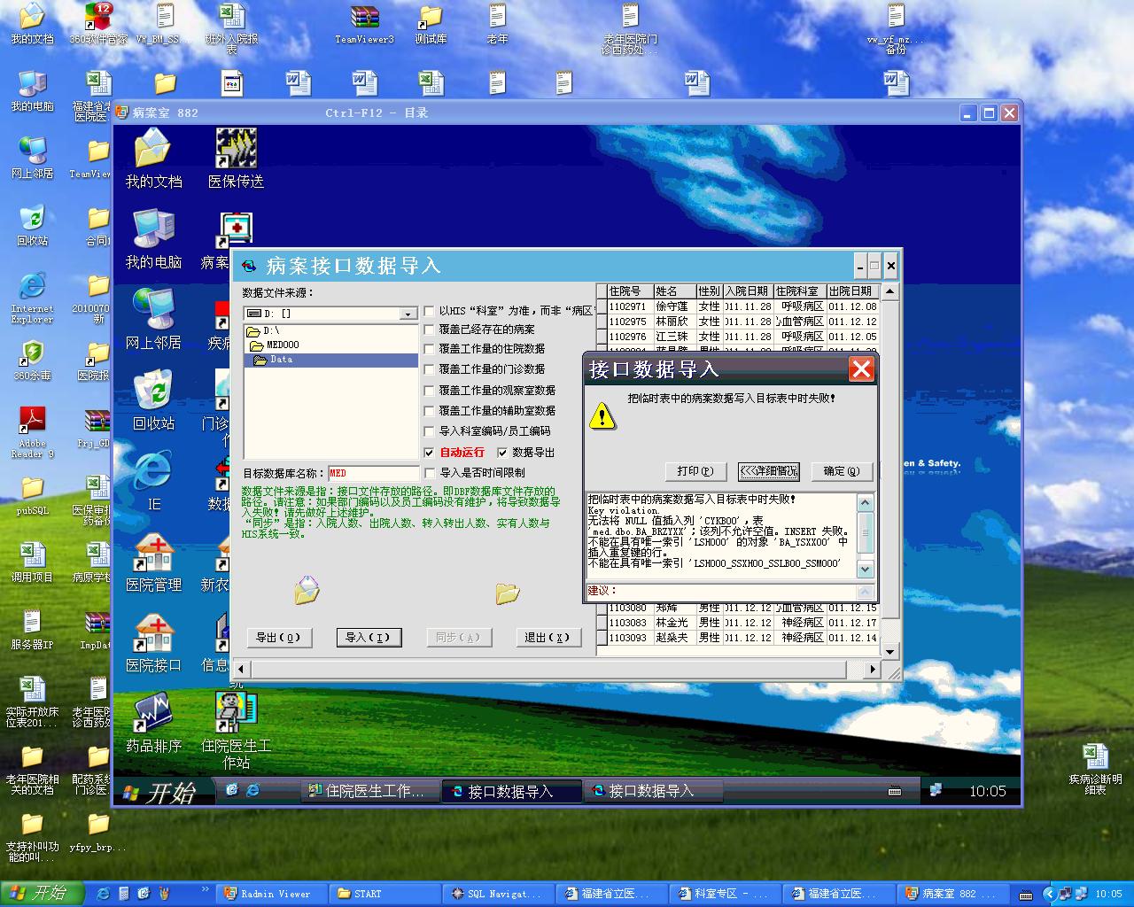The height and width of the screenshot is (907, 1134).
Task: Click 导入(I) button
Action: pos(369,637)
